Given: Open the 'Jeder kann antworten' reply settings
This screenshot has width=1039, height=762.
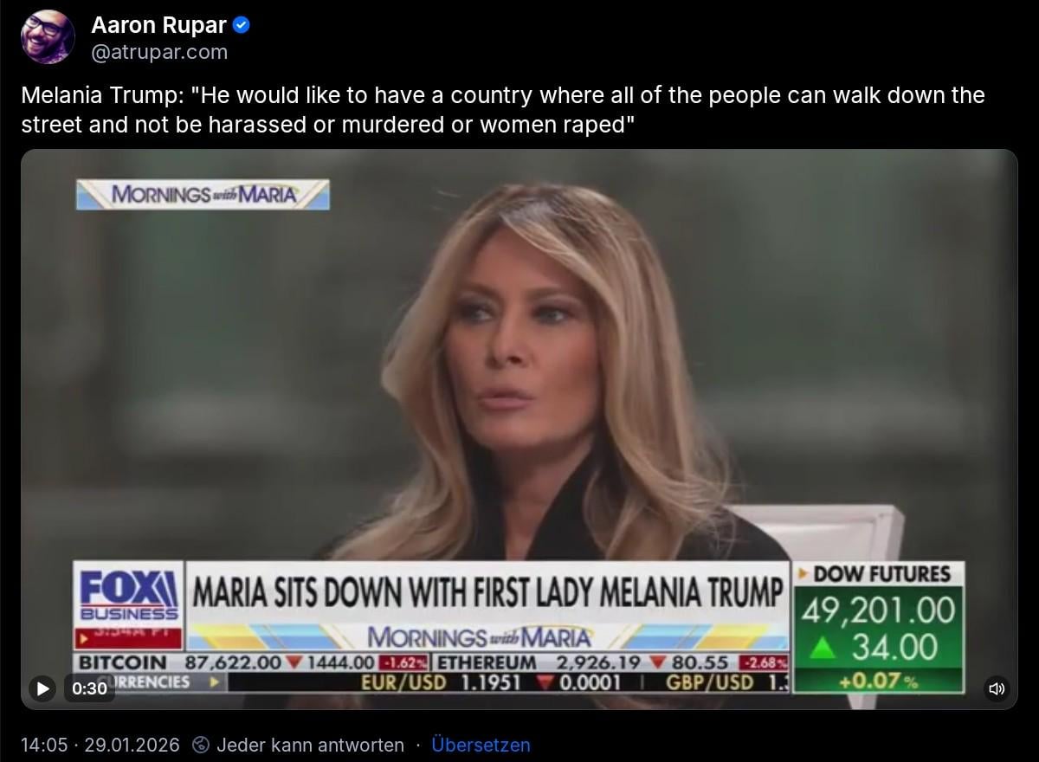Looking at the screenshot, I should (x=310, y=745).
